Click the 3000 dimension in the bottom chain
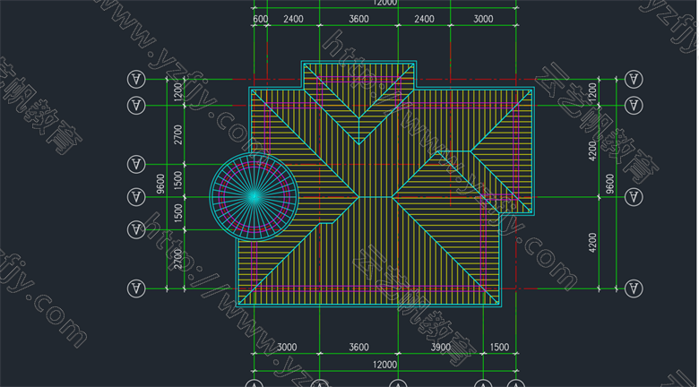This screenshot has width=699, height=387. tap(287, 348)
